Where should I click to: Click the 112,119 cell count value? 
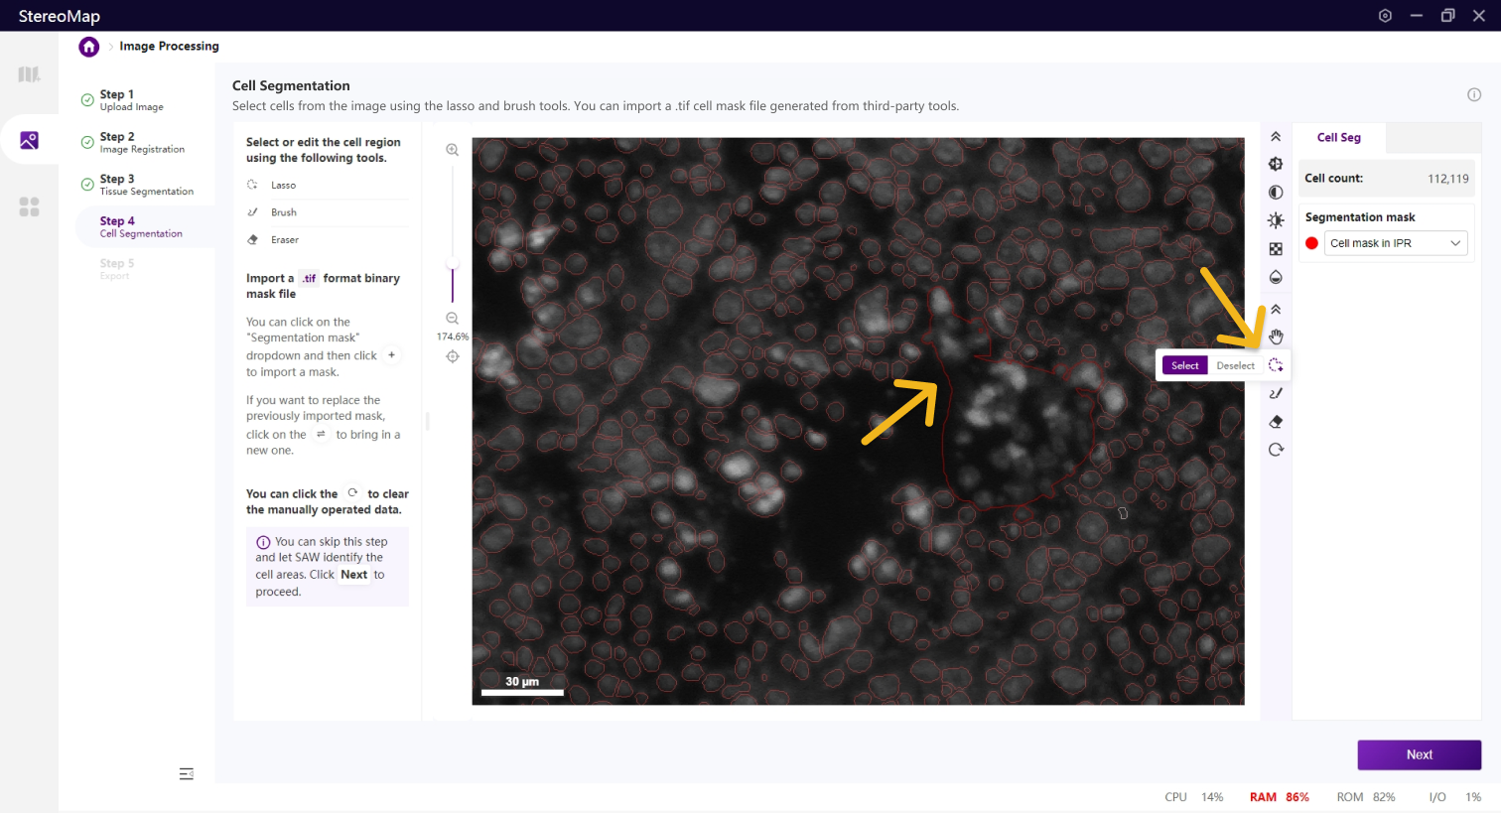[1447, 179]
